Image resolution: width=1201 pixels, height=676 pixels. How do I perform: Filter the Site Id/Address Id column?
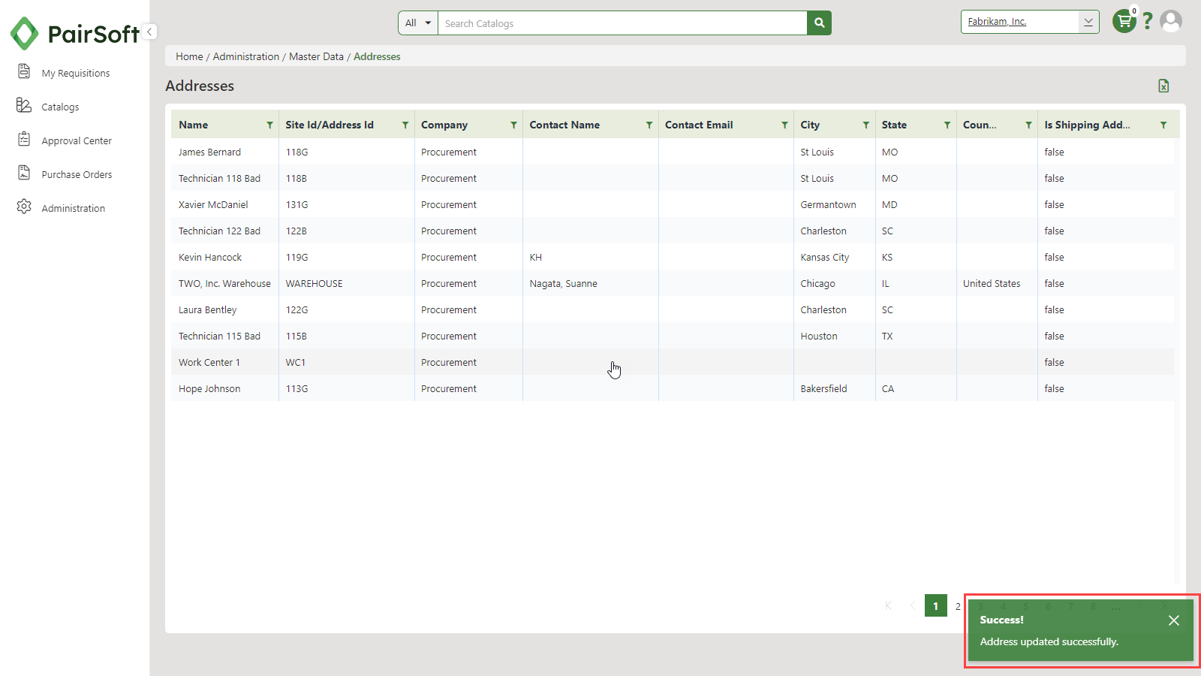(405, 125)
